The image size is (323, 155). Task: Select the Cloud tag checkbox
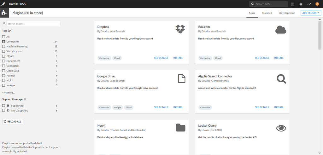click(x=3, y=56)
